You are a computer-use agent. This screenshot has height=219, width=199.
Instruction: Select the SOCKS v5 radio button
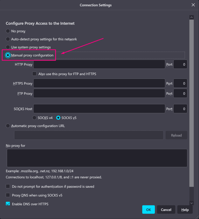[x=58, y=118]
